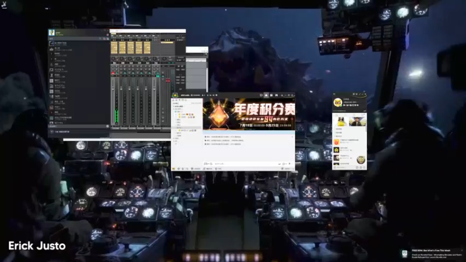Click the speaker icon in the YY bottom toolbar

click(x=179, y=169)
